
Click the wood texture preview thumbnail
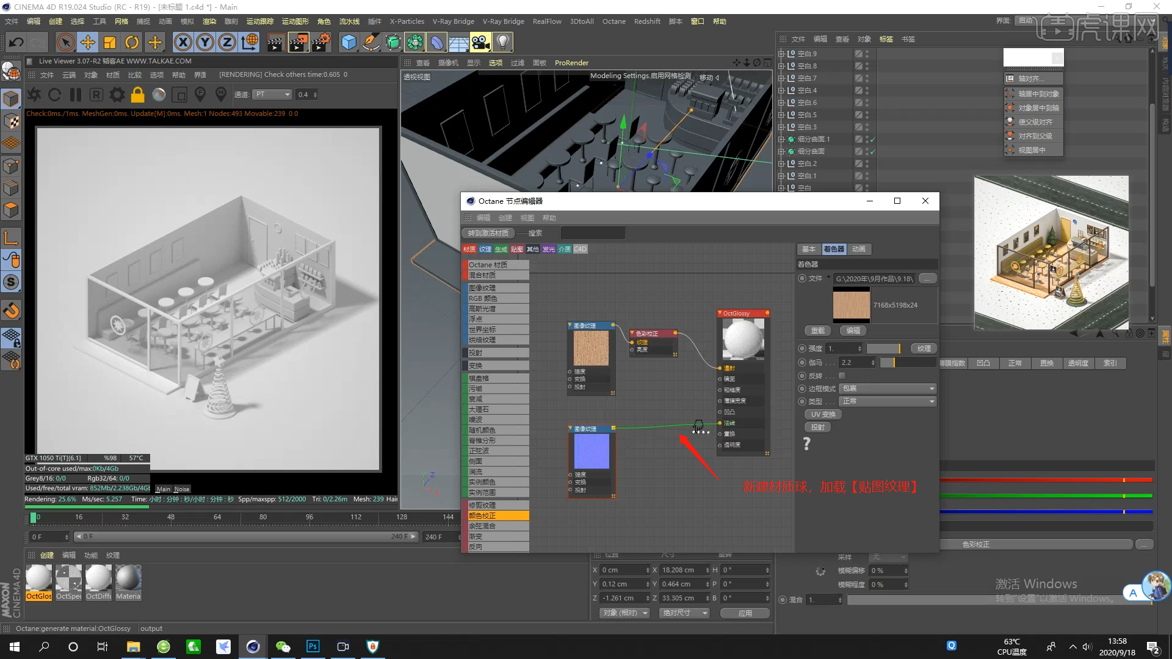pyautogui.click(x=852, y=305)
